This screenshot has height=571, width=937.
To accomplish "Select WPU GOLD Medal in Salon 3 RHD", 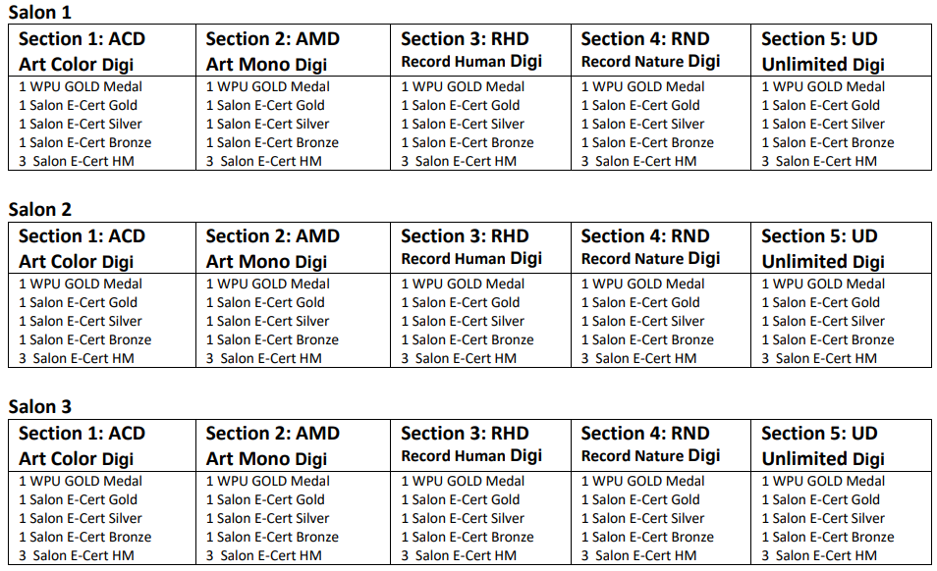I will pyautogui.click(x=464, y=481).
